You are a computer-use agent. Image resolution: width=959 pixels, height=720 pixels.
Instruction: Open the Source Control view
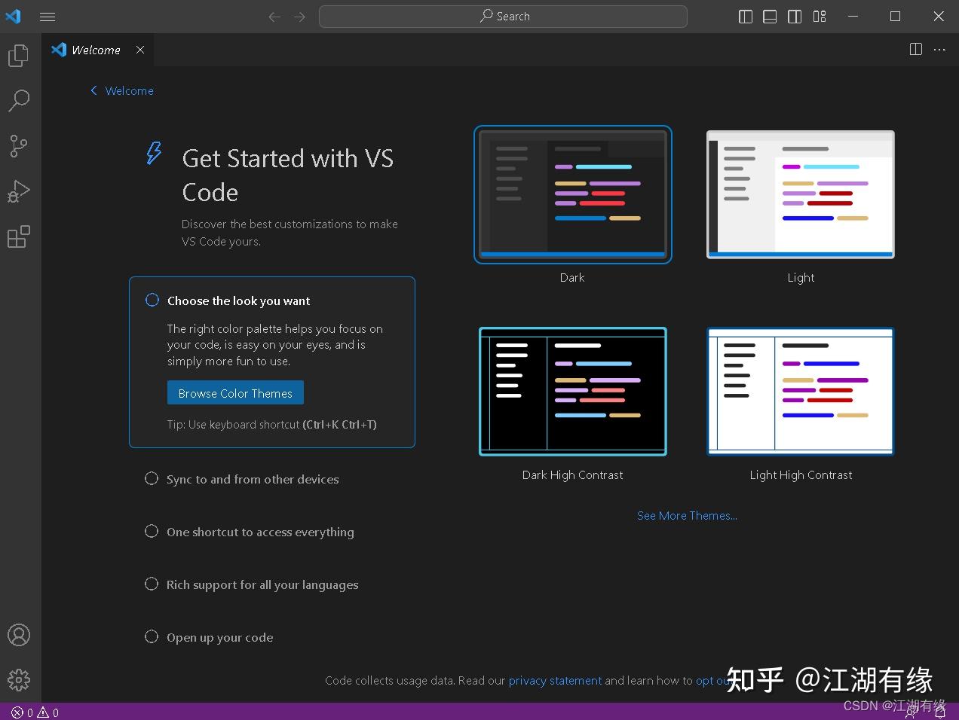tap(18, 145)
